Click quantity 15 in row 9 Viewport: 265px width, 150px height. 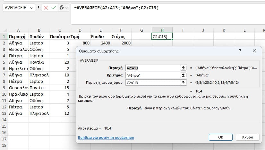(60, 88)
